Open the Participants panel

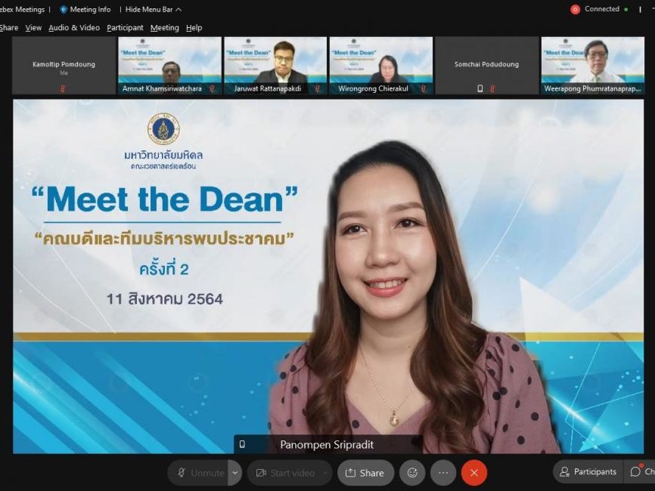(x=588, y=472)
